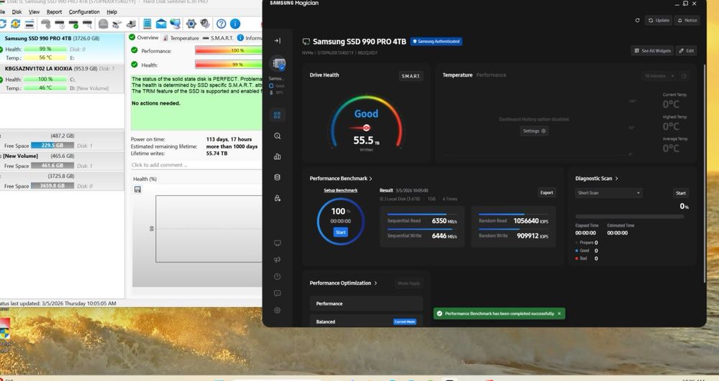
Task: Open the lock security icon in the Magician sidebar
Action: point(277,198)
